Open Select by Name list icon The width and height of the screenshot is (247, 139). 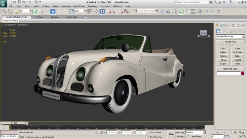[x=41, y=12]
